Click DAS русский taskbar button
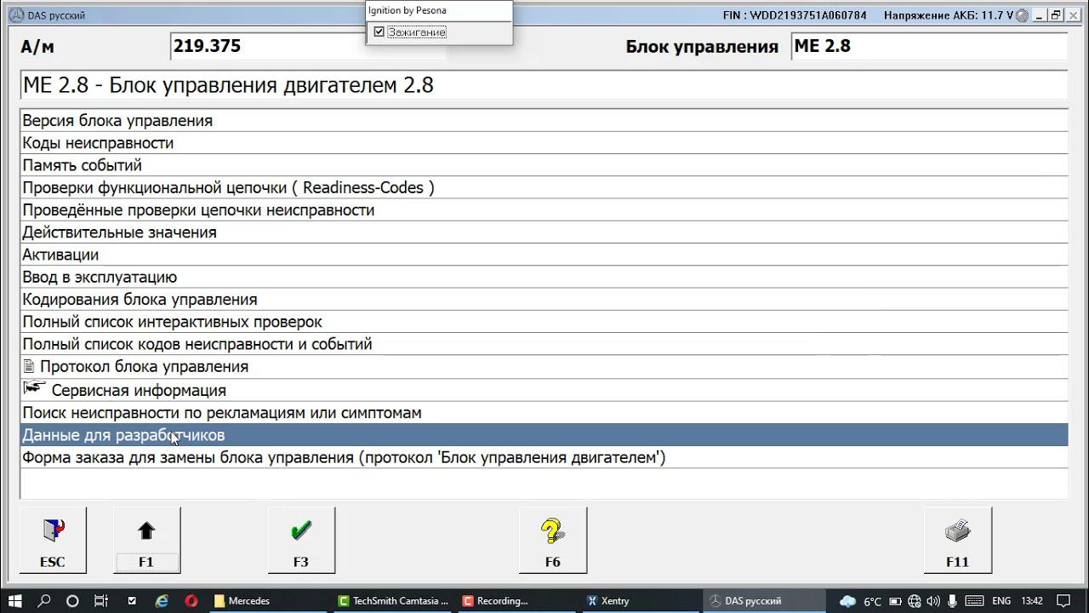1089x613 pixels. pos(763,600)
